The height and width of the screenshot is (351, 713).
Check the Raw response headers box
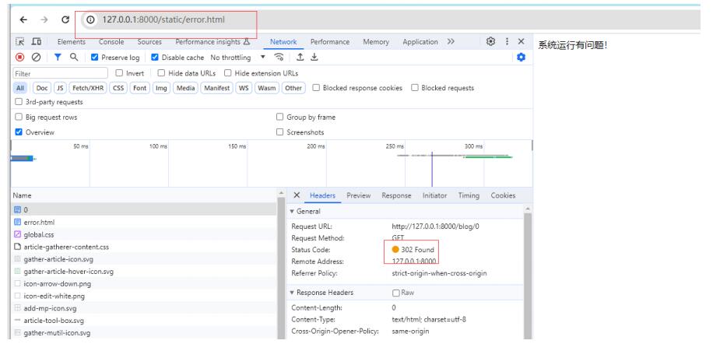coord(396,293)
